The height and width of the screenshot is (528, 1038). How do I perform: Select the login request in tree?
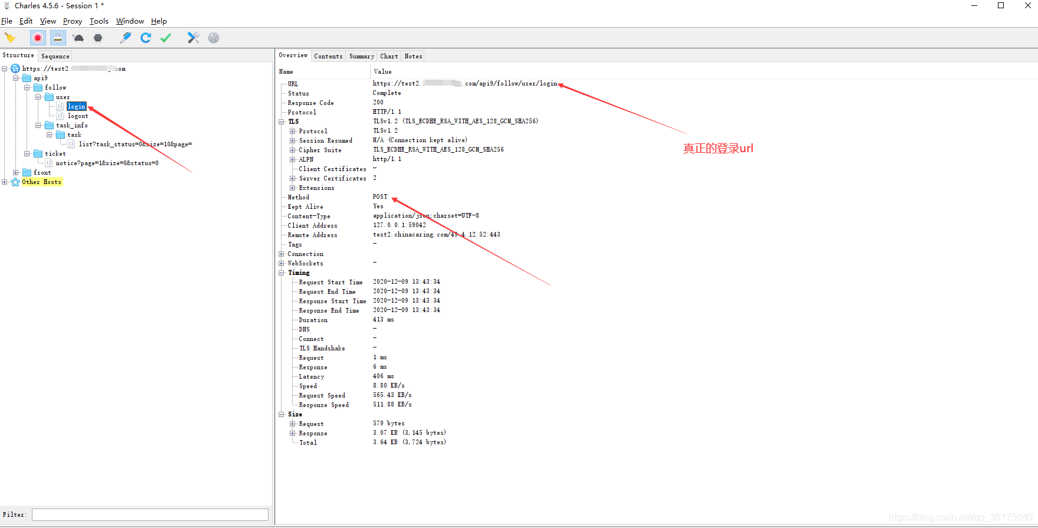pos(76,107)
